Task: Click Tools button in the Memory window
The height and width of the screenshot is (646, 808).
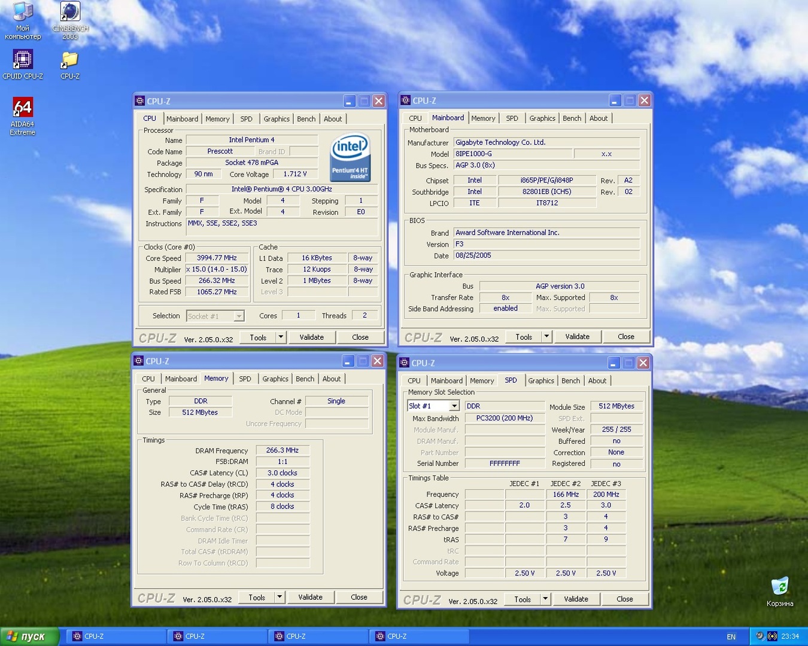Action: [257, 597]
